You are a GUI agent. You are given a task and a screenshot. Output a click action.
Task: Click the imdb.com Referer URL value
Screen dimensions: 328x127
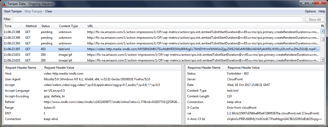[x=111, y=102]
